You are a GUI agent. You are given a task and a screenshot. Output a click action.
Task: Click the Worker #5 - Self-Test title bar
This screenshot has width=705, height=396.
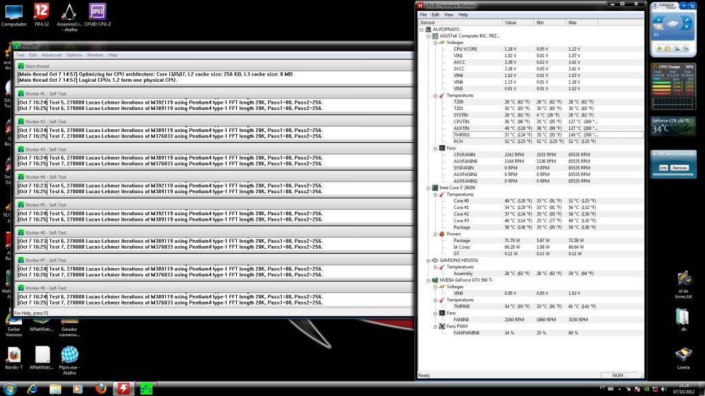(215, 204)
